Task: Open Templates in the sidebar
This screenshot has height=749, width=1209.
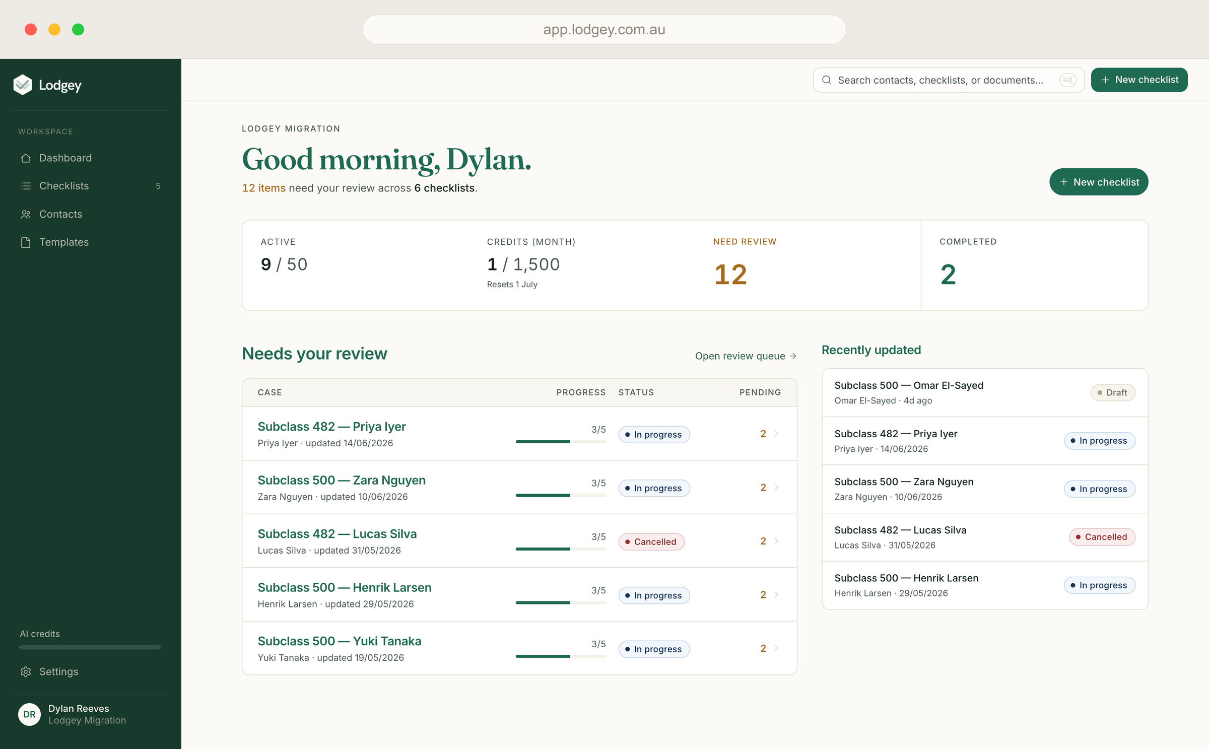Action: [91, 242]
